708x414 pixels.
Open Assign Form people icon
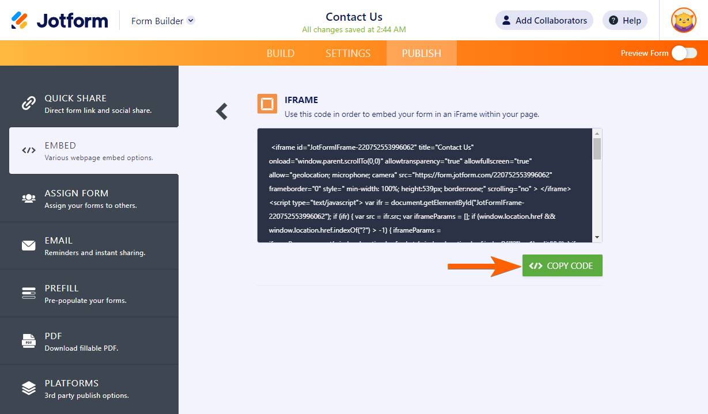coord(28,199)
